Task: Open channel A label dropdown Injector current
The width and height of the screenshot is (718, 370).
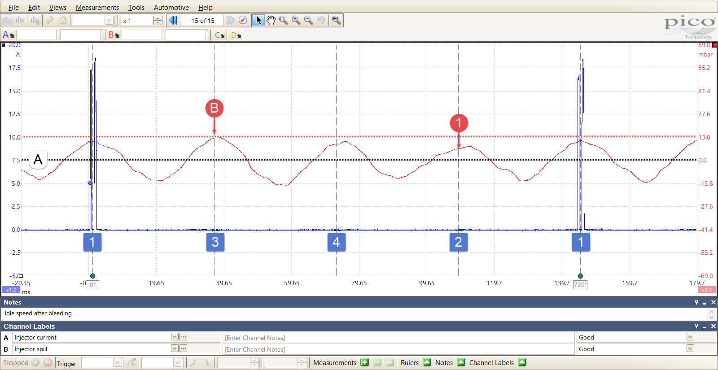Action: (175, 337)
